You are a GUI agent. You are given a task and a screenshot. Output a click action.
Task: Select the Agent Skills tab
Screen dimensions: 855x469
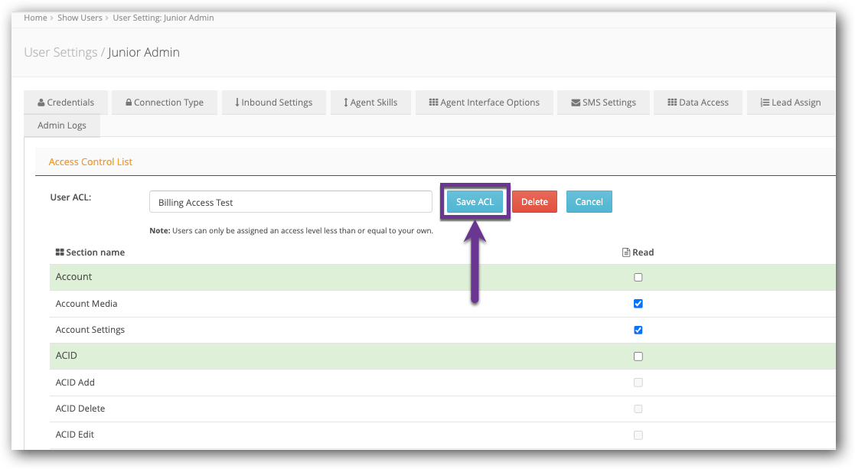coord(370,103)
